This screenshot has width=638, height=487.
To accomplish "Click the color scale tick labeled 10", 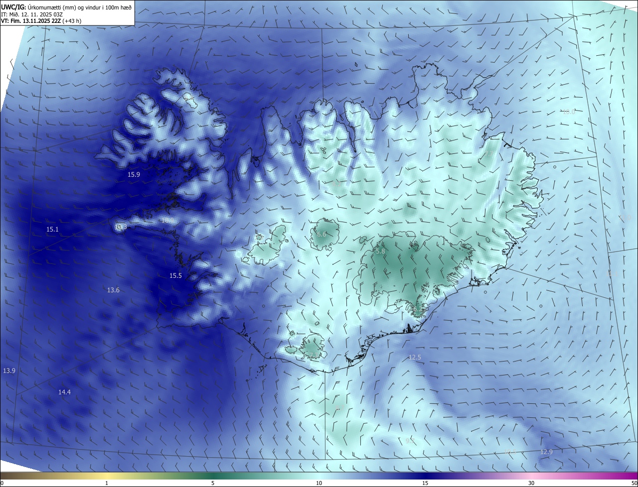I will (319, 483).
